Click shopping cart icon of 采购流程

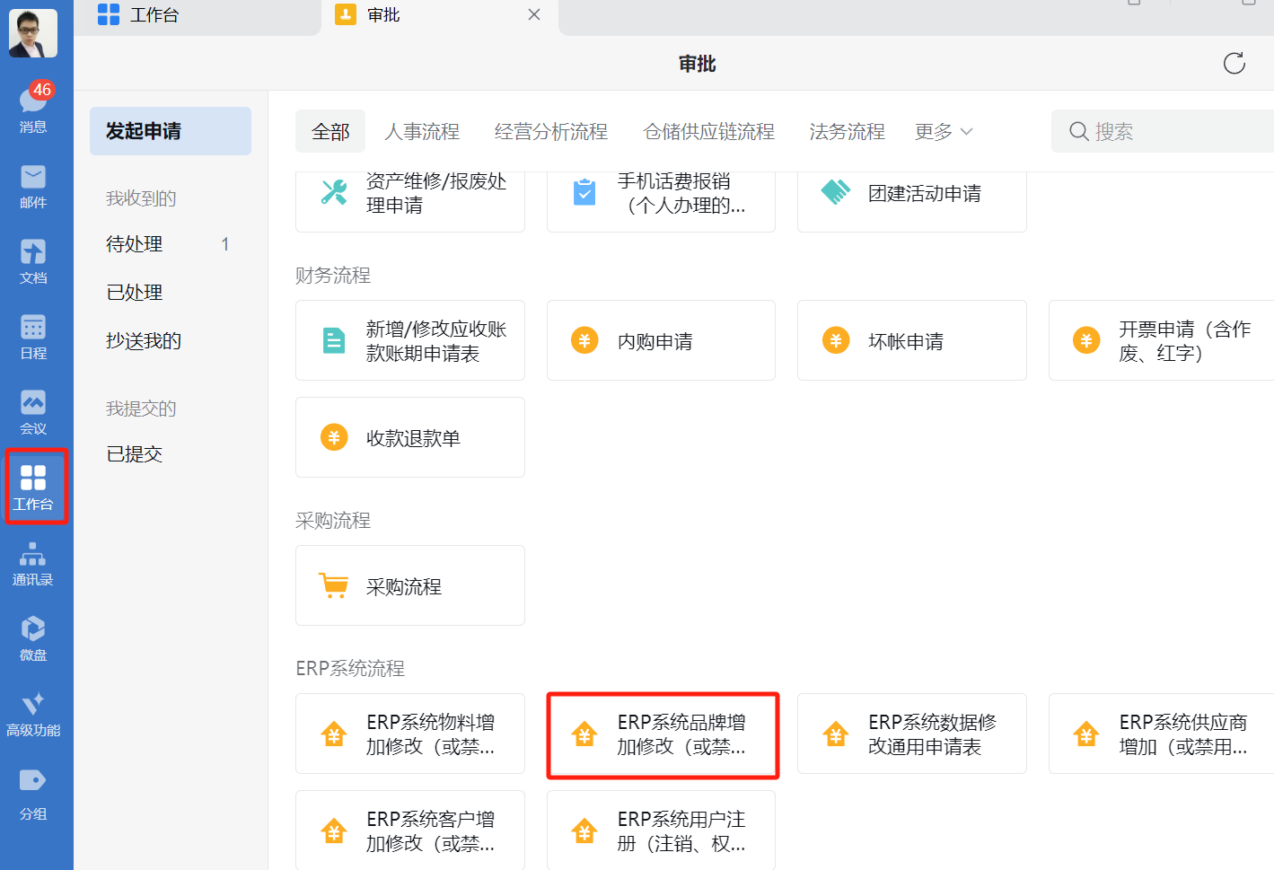334,585
